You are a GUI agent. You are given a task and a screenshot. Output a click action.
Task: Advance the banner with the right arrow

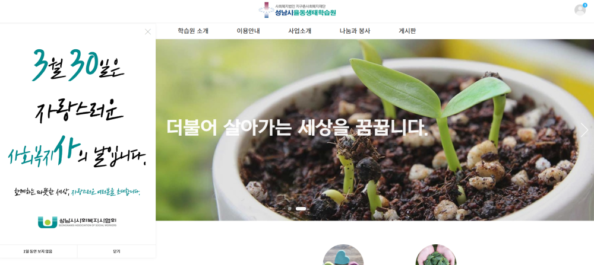coord(584,130)
